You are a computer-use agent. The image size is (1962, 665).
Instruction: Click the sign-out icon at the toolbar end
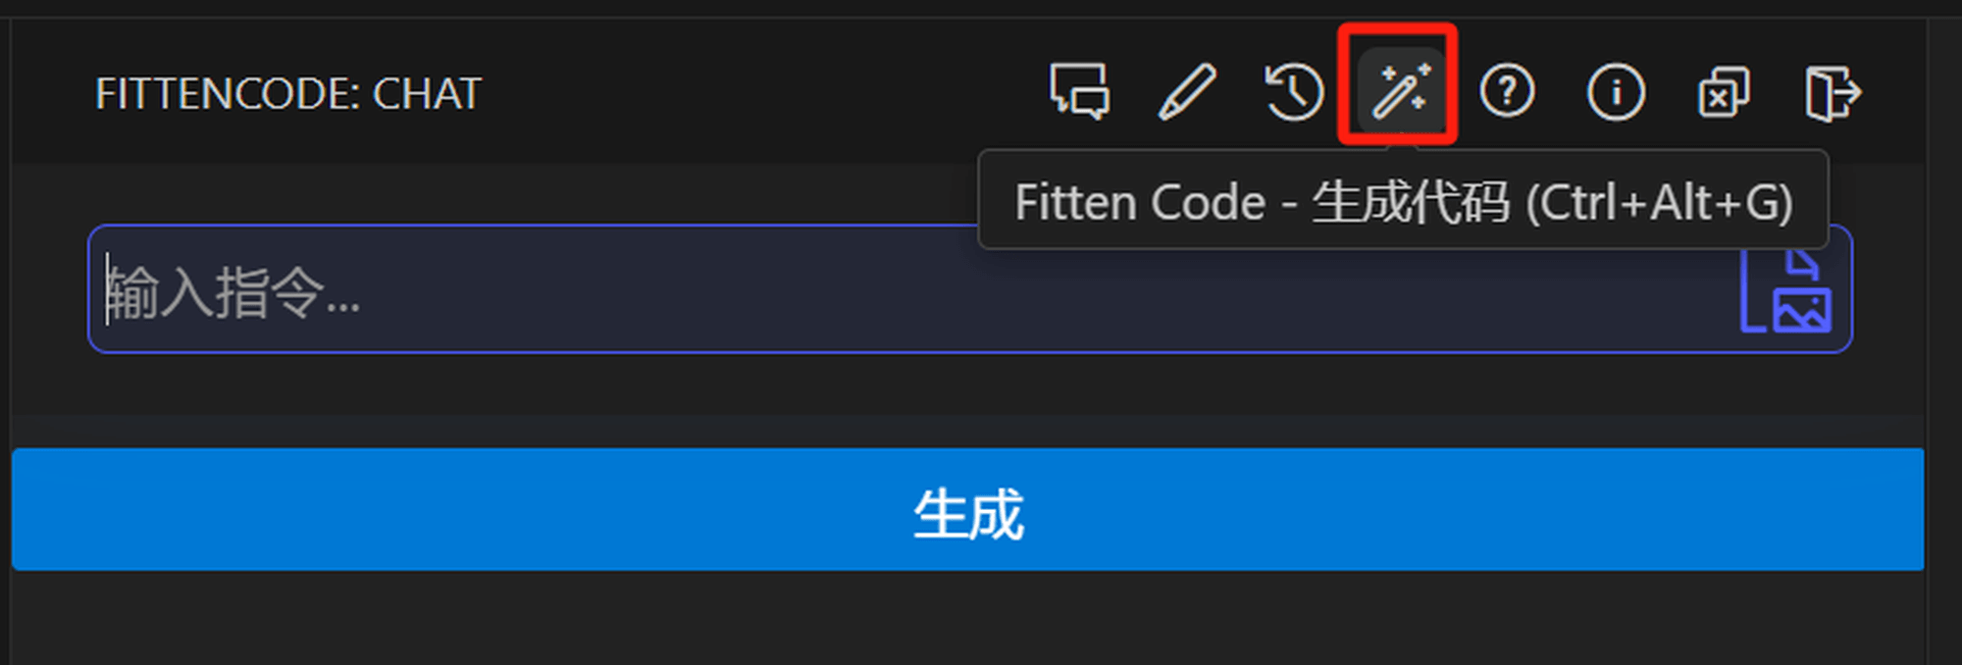point(1832,92)
